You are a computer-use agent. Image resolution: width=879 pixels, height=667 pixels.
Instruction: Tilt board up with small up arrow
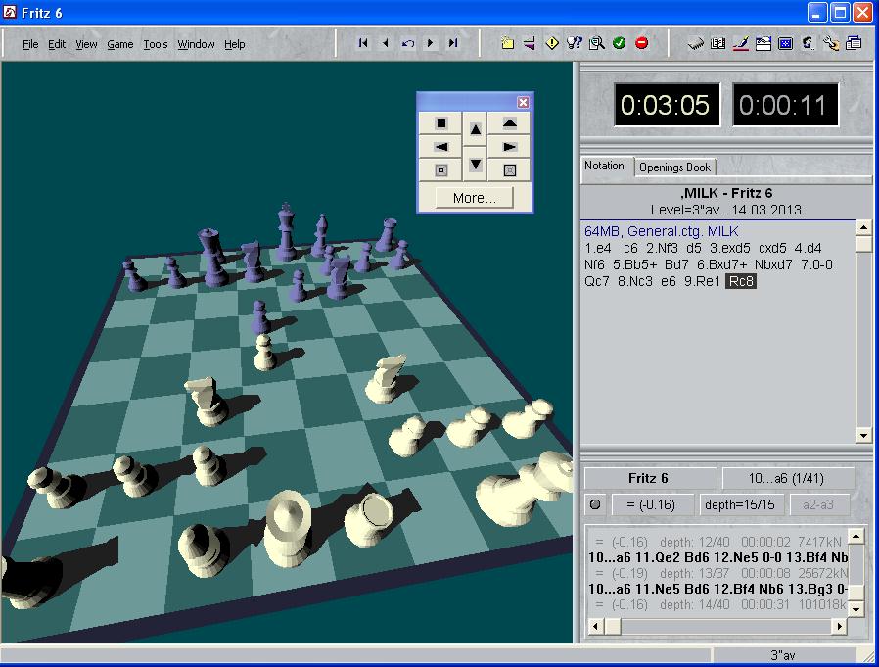(x=475, y=129)
